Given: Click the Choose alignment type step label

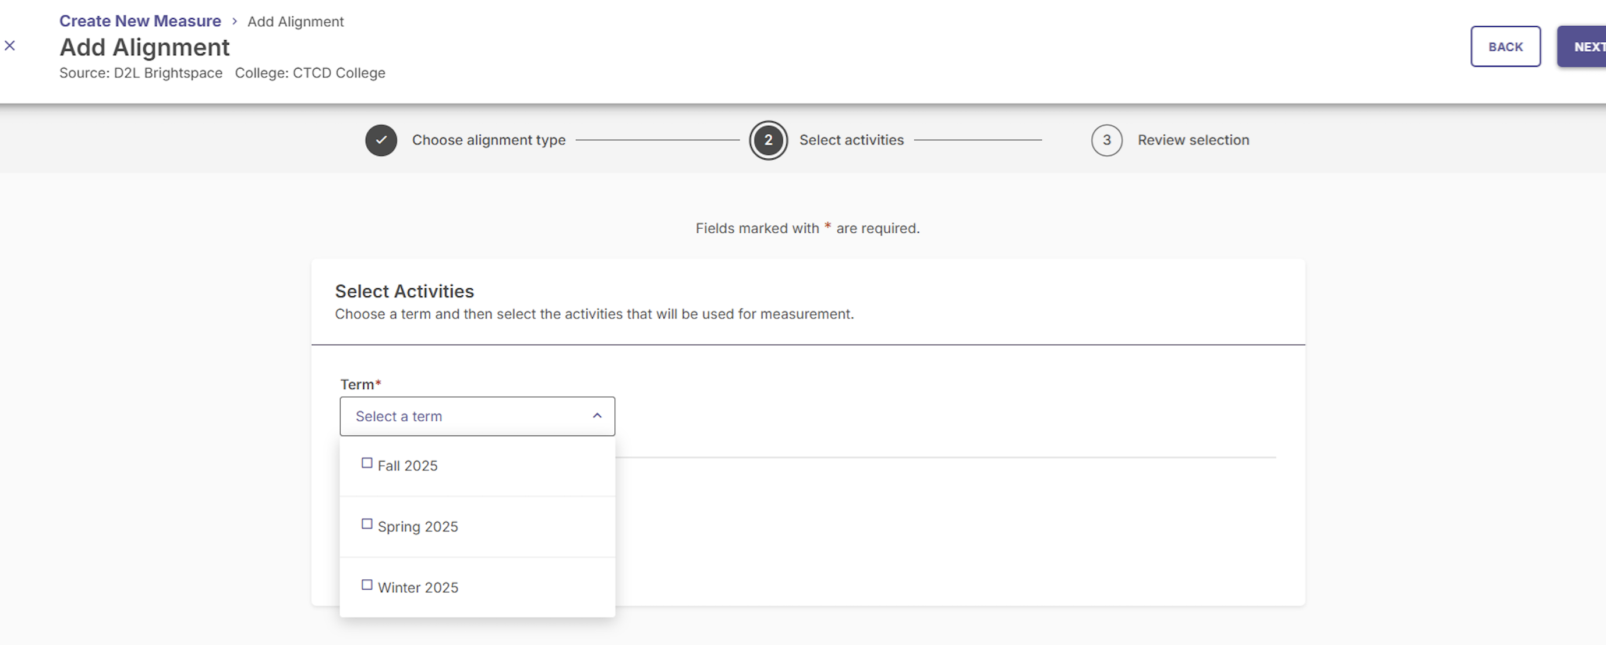Looking at the screenshot, I should pyautogui.click(x=488, y=140).
